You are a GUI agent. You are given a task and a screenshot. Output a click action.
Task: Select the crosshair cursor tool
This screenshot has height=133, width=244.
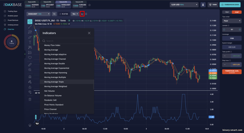[x=30, y=22]
